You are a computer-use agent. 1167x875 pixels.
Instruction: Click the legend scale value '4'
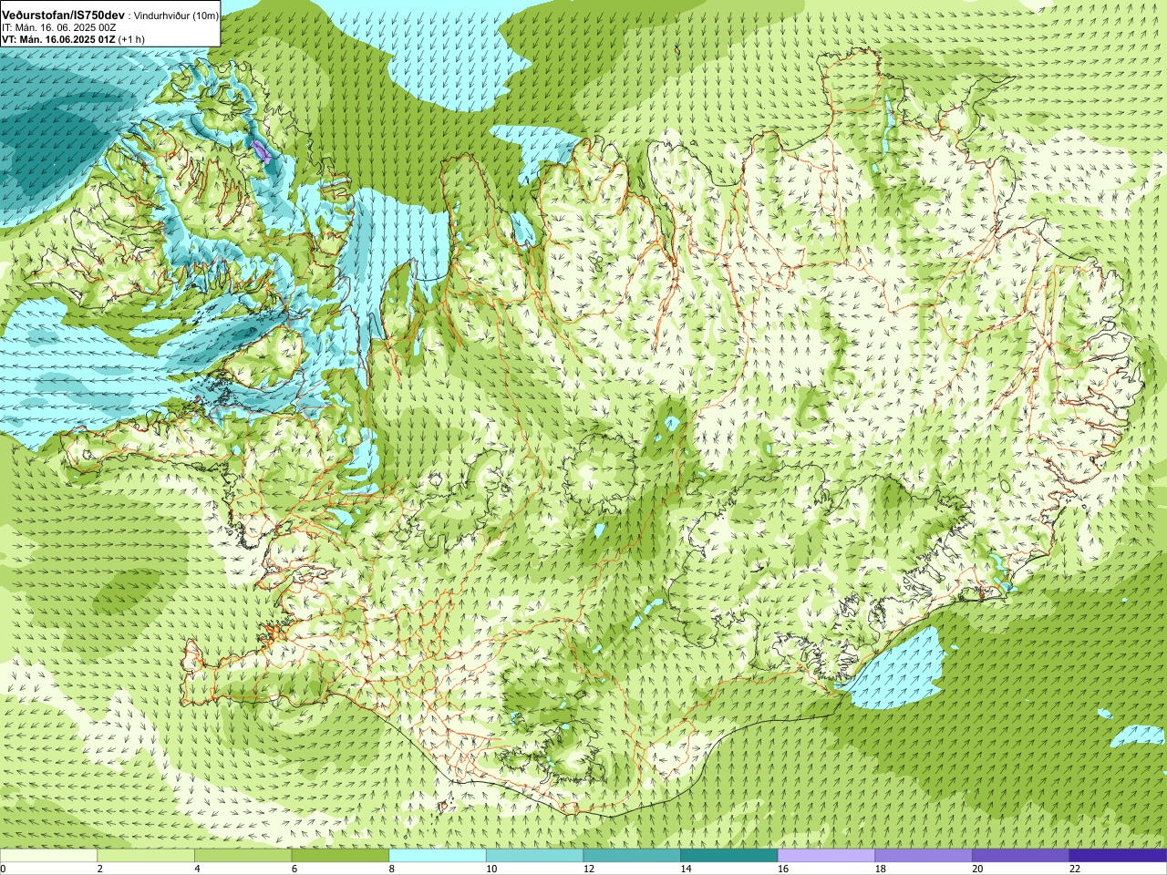point(197,869)
